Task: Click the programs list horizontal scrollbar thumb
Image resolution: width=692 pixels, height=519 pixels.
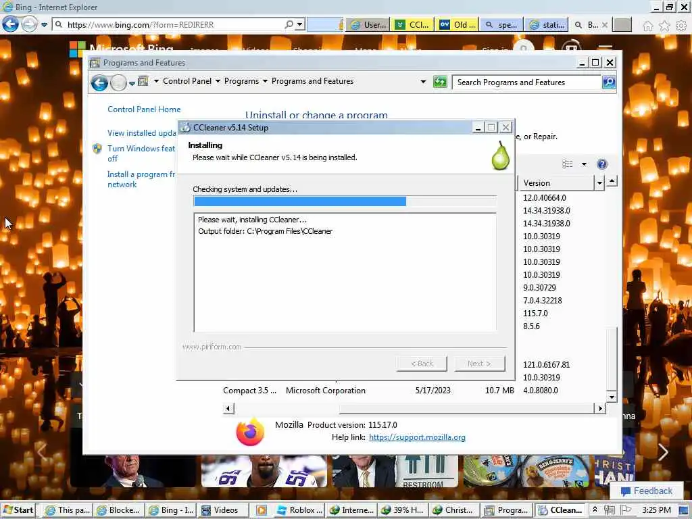Action: (466, 408)
